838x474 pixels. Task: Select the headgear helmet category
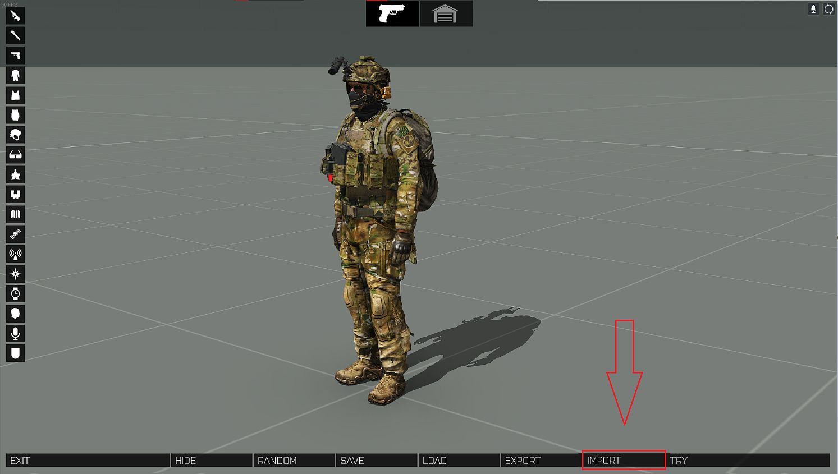click(x=15, y=135)
